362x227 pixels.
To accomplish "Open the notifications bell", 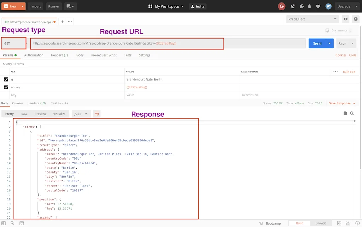I will [309, 6].
